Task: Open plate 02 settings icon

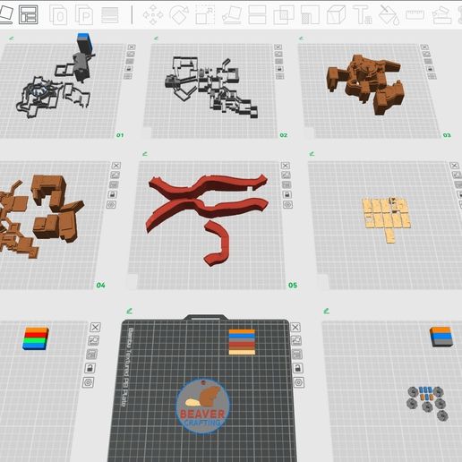Action: tap(279, 76)
